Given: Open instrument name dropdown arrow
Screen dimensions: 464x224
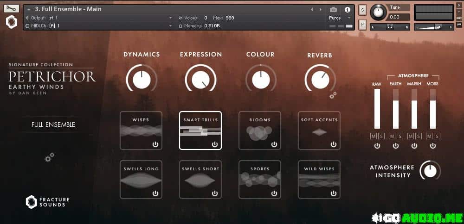Looking at the screenshot, I should tap(29, 9).
